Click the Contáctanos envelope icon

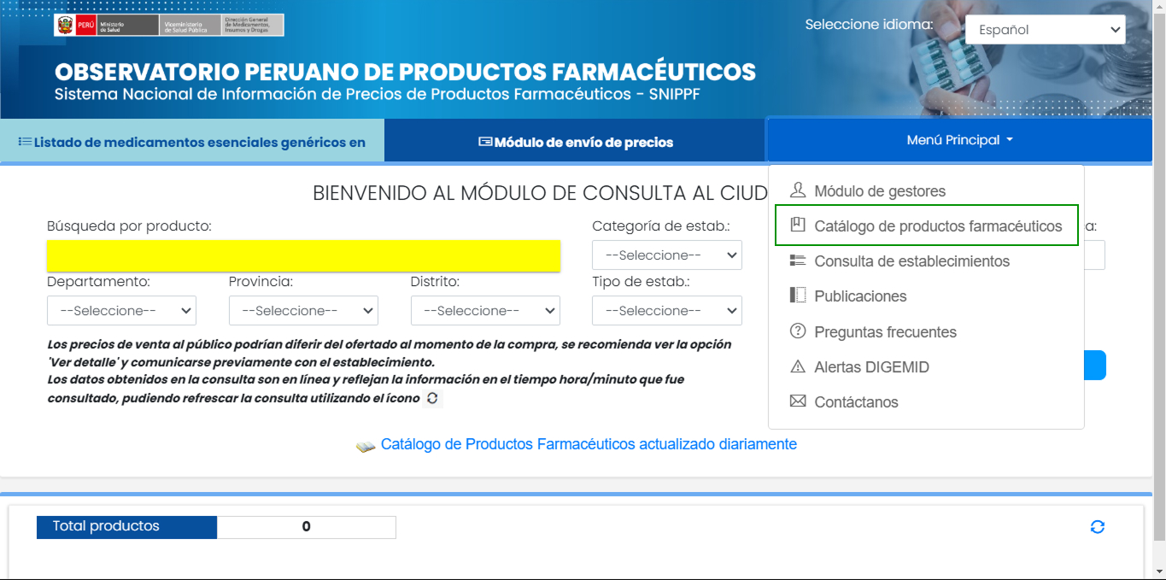point(798,401)
